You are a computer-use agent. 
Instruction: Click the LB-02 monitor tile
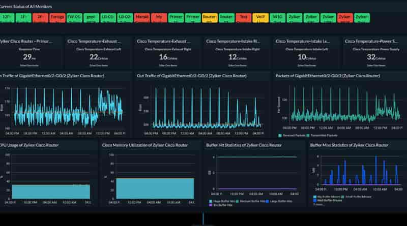[125, 18]
